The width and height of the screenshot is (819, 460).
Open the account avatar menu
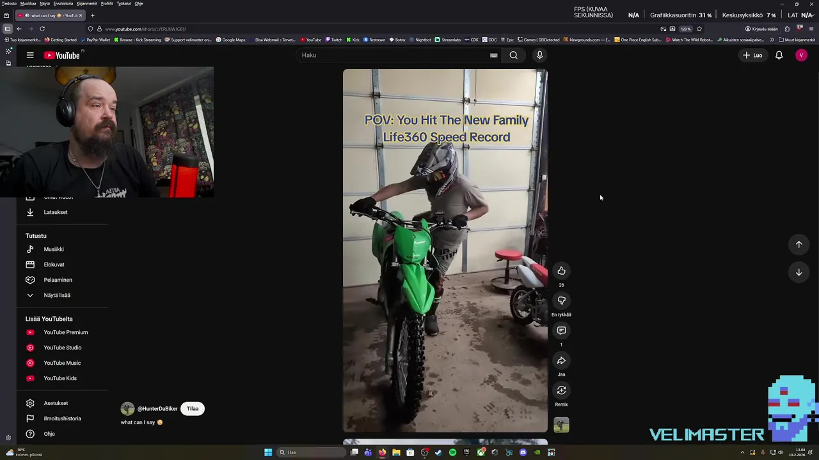point(801,56)
